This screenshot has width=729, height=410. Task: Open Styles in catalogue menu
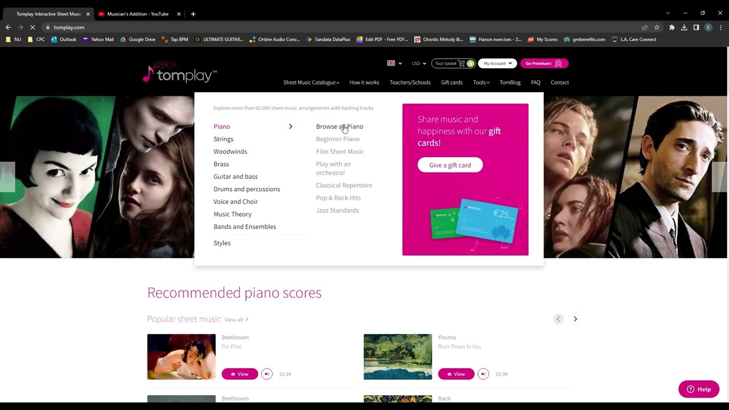222,243
